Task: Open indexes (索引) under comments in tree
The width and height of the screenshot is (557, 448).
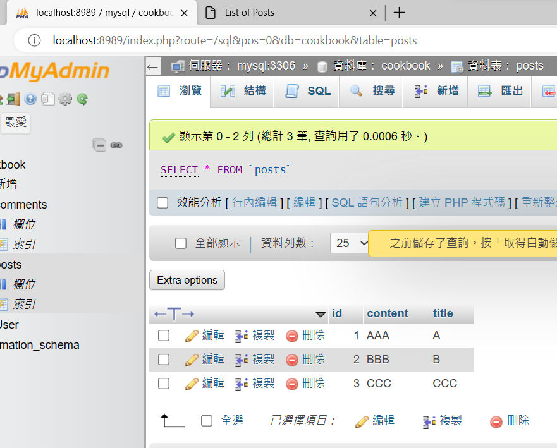Action: pos(24,245)
